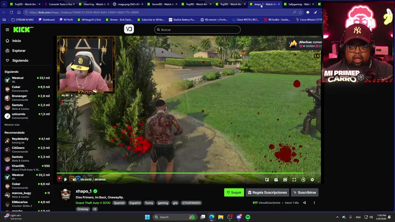Open Discord from the taskbar

click(239, 217)
